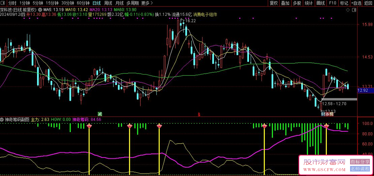
Task: Click the 换1.12% turnover value
Action: [x=163, y=15]
